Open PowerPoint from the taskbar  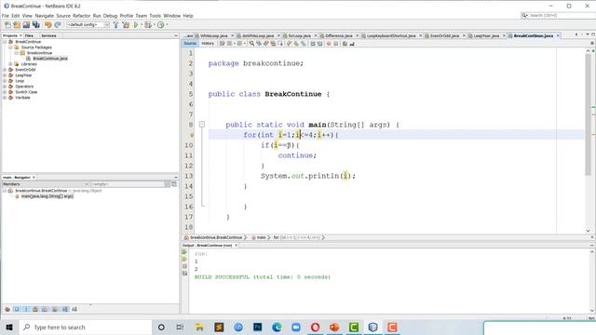pyautogui.click(x=334, y=327)
